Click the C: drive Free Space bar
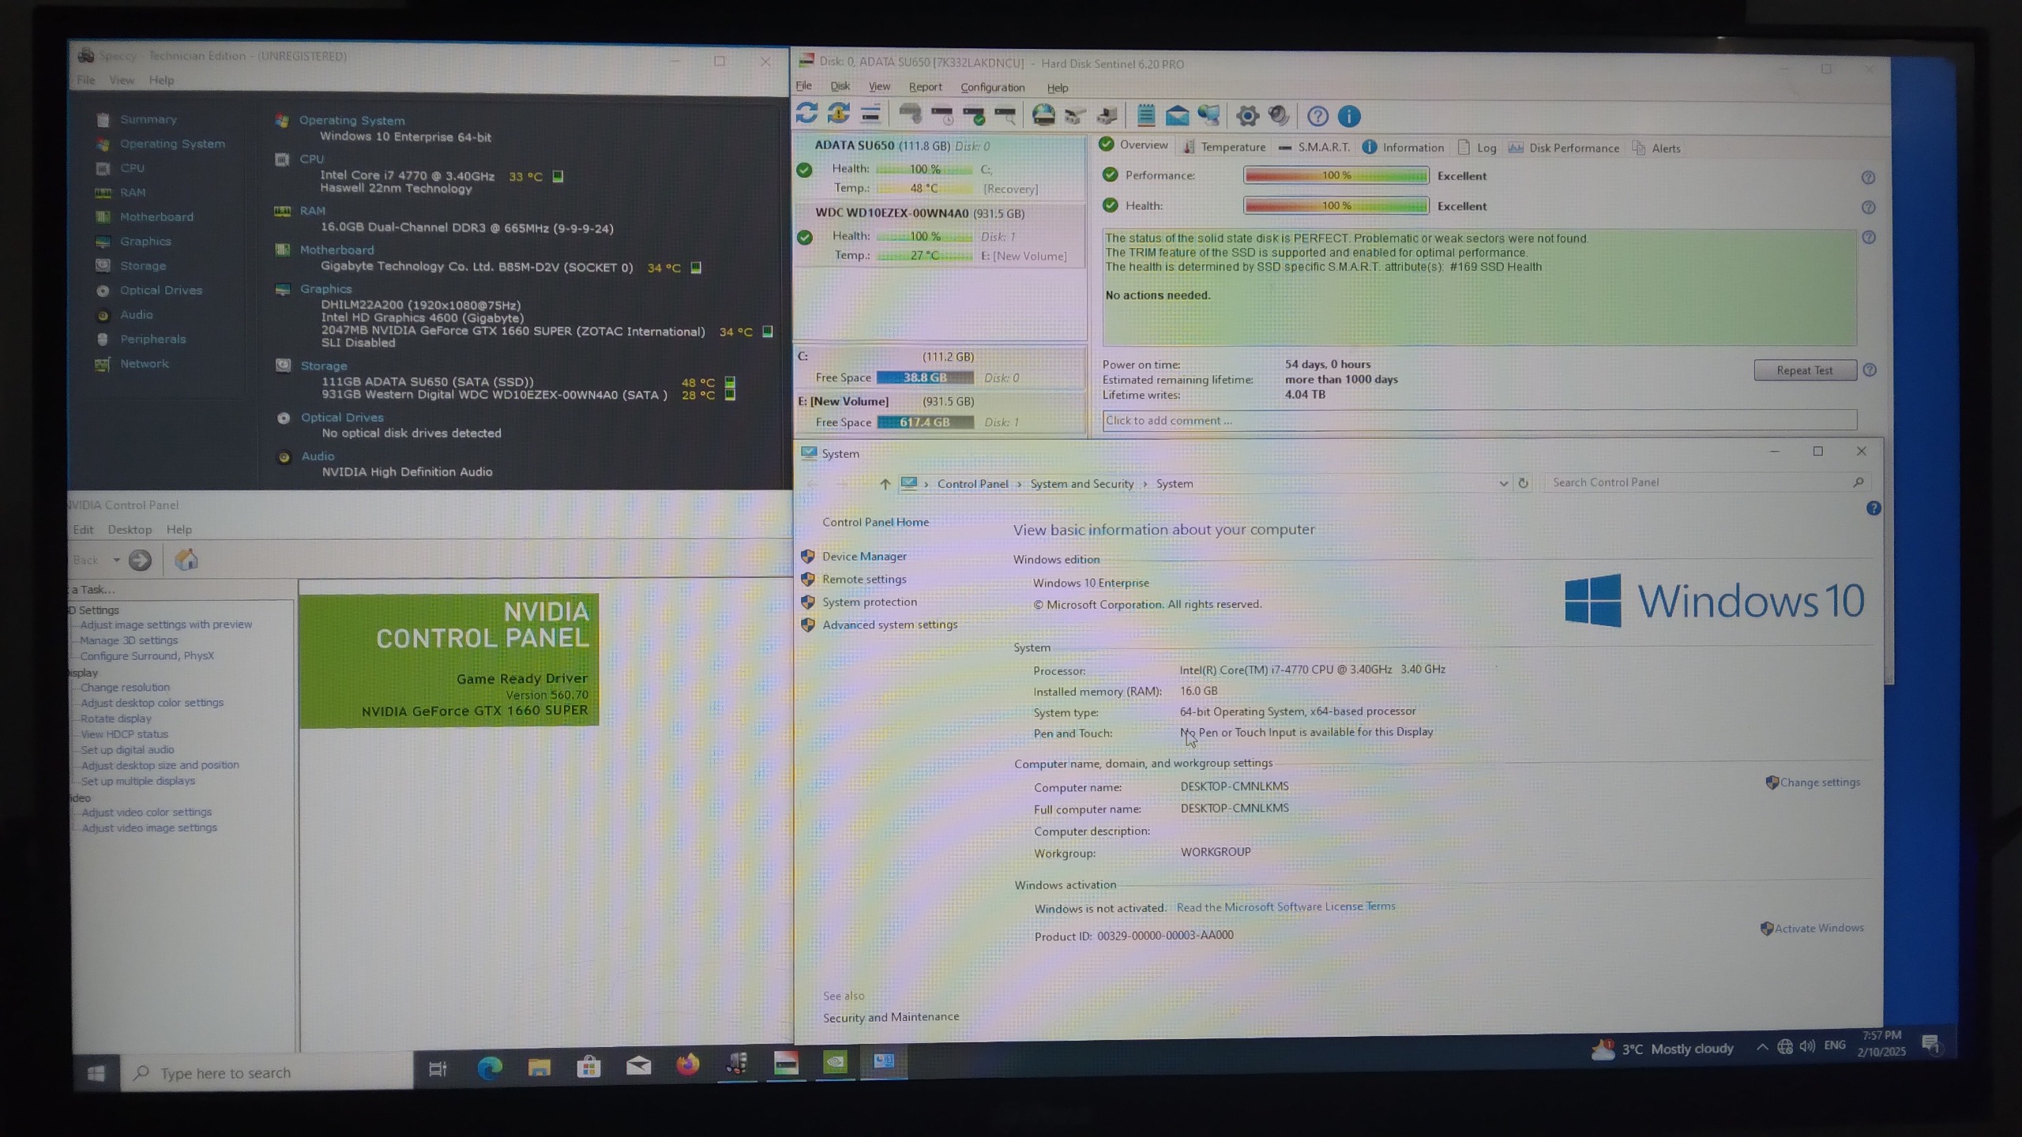This screenshot has width=2022, height=1137. click(x=925, y=377)
